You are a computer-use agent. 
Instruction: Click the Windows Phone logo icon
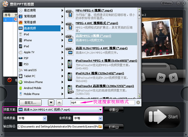(x=20, y=82)
